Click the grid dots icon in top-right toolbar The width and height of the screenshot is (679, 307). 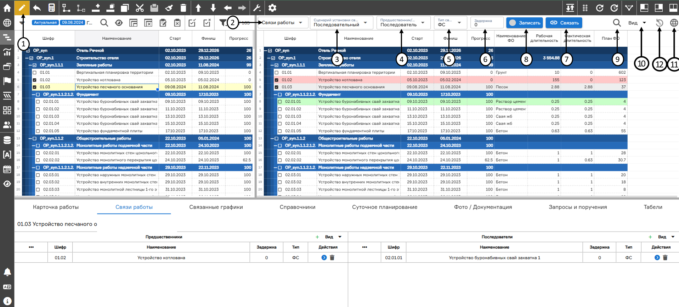[585, 8]
